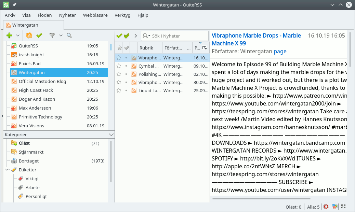This screenshot has width=355, height=212.
Task: Toggle read dot on Cymbal news item
Action: point(126,66)
